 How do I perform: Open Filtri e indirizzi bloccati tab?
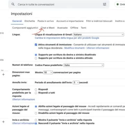tap(99, 21)
